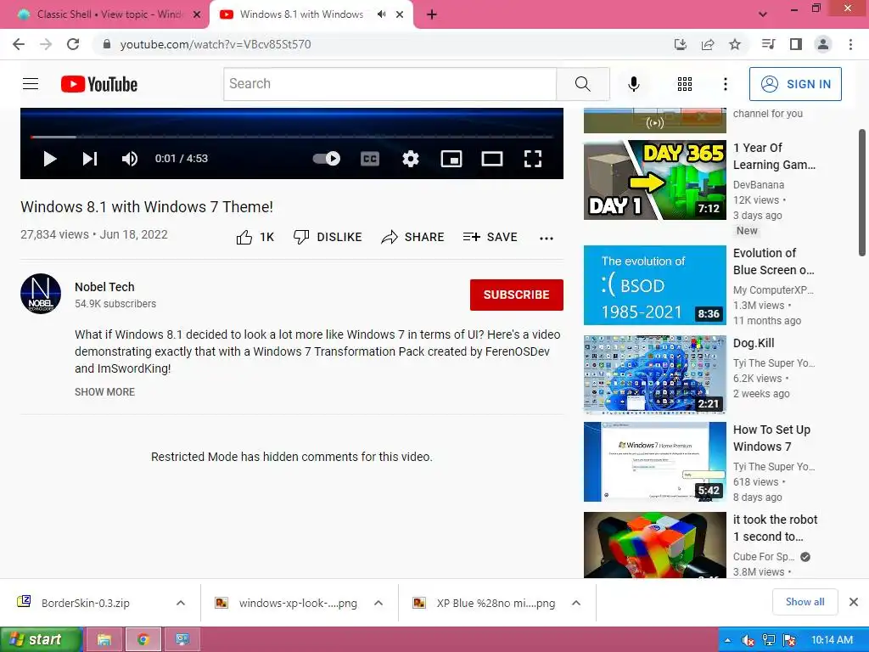
Task: Skip to next video
Action: 90,159
